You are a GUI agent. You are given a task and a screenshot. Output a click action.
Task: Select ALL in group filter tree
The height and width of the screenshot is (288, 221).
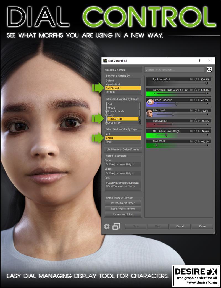pyautogui.click(x=110, y=104)
